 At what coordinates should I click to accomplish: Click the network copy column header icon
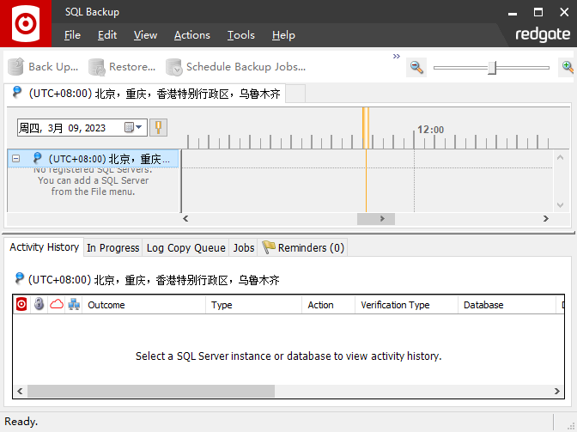click(x=74, y=304)
